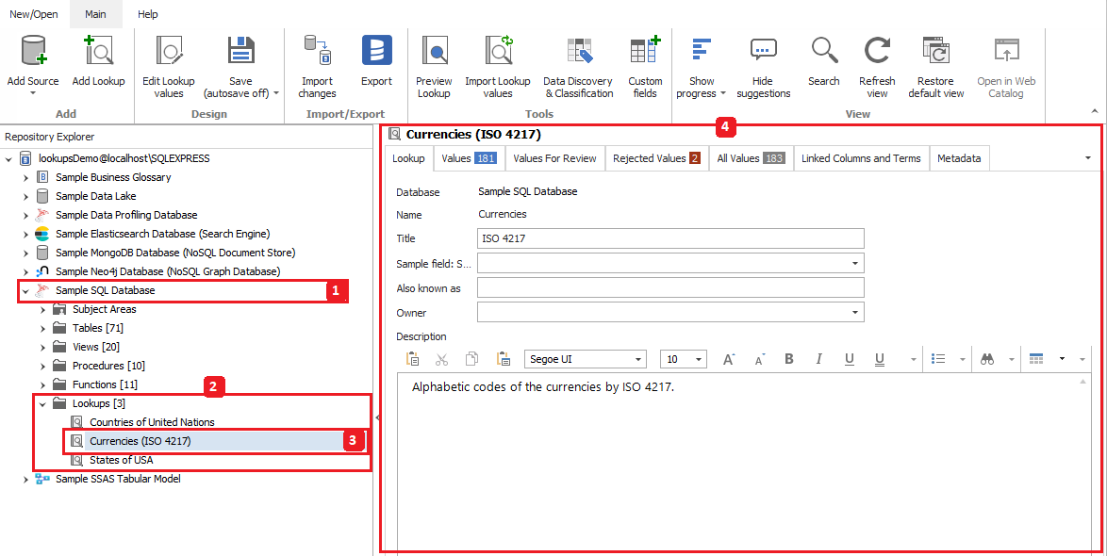Click the Title input field
The width and height of the screenshot is (1107, 556).
point(669,238)
